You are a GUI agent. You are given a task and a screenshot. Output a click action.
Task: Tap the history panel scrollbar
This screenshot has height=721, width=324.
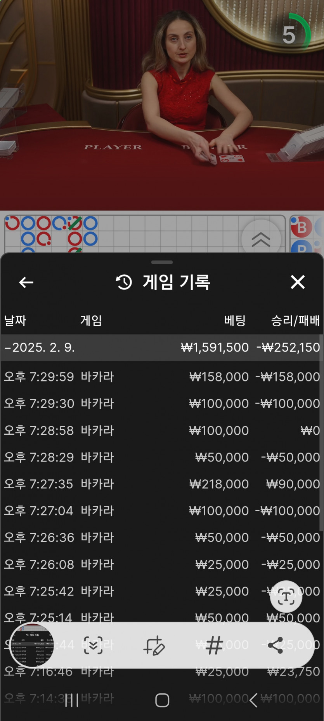coord(321,433)
